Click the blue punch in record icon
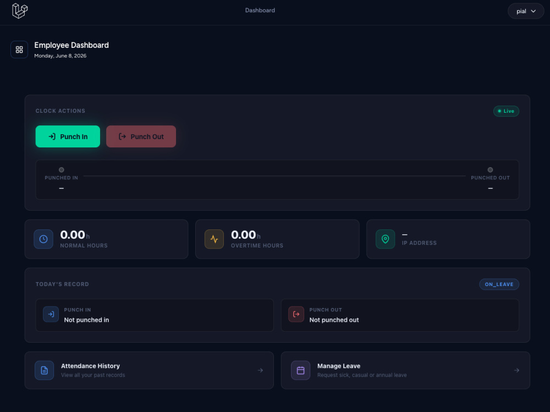Viewport: 550px width, 412px height. 51,314
